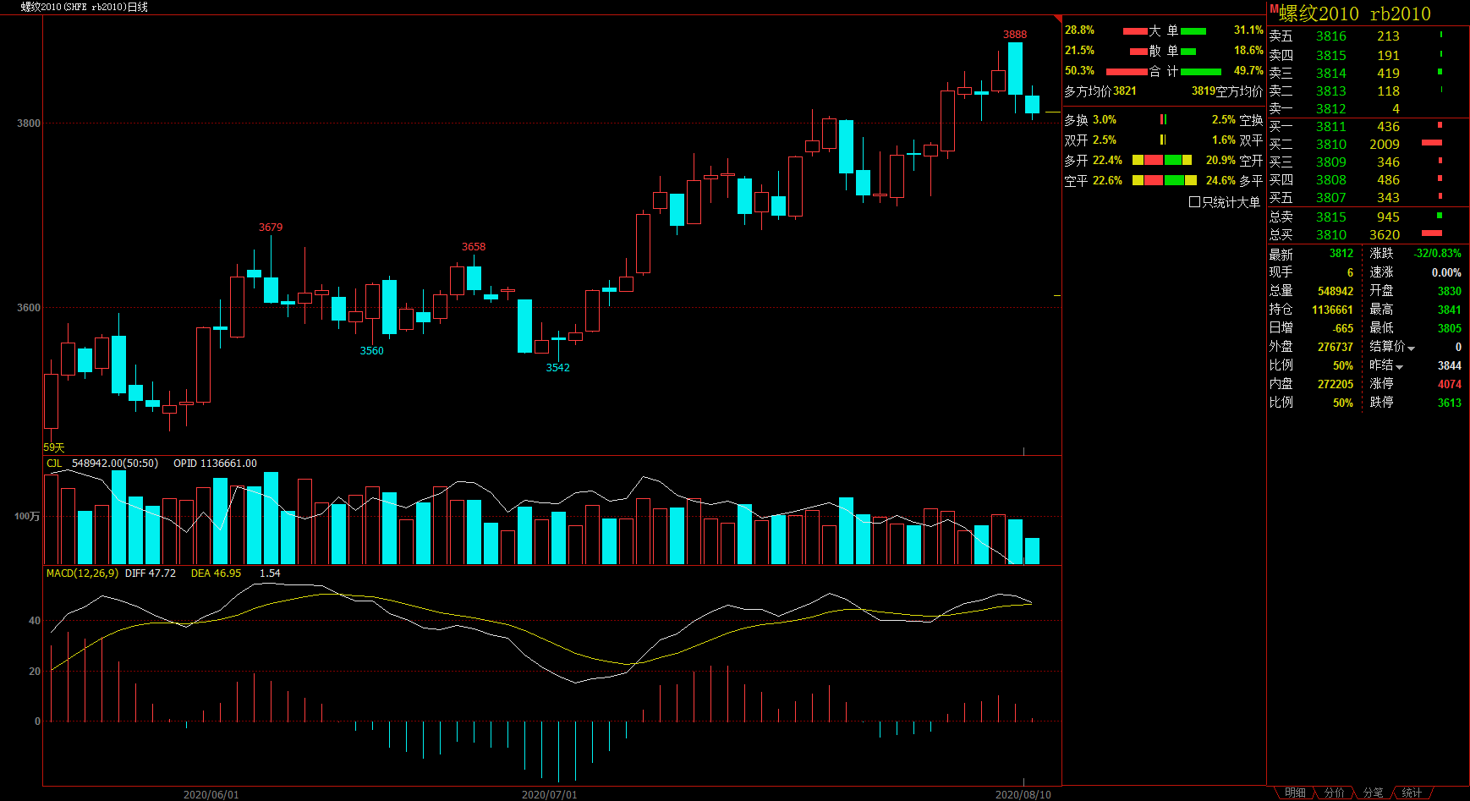Click the 卖一 3812 ask price
The width and height of the screenshot is (1470, 801).
(x=1330, y=108)
